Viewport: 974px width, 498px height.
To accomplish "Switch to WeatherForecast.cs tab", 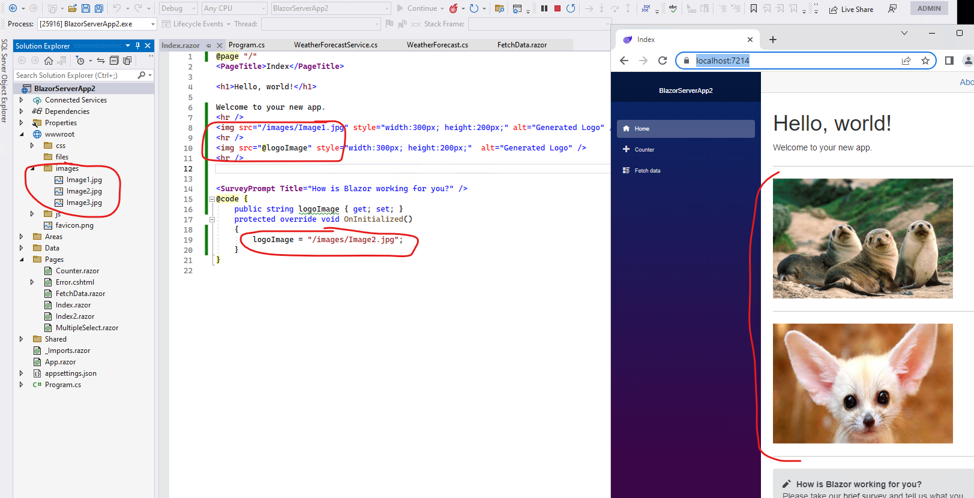I will coord(437,45).
